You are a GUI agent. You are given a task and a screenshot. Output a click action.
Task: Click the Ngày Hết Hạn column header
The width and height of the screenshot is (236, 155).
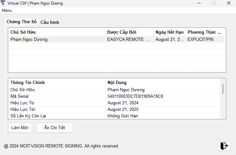[169, 32]
